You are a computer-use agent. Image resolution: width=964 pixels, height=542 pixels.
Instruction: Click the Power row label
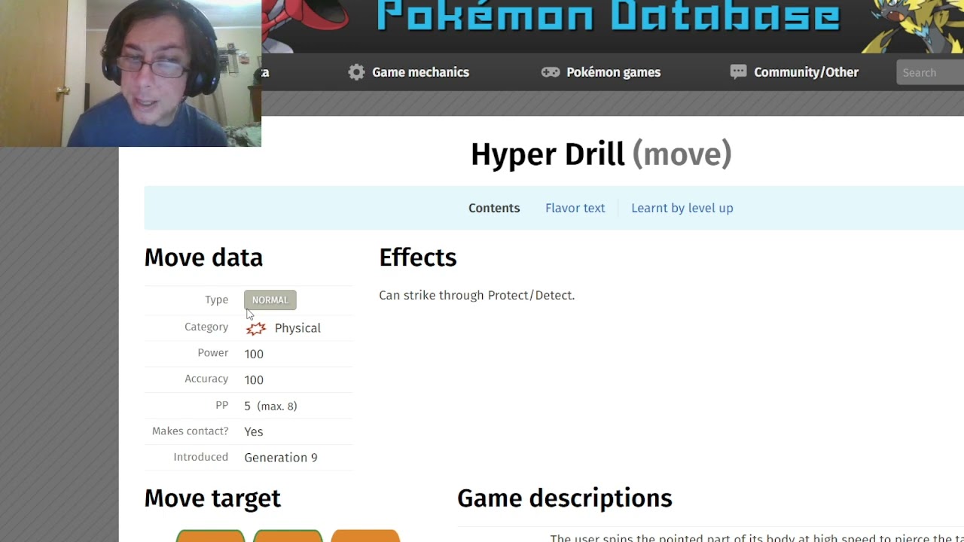click(213, 352)
